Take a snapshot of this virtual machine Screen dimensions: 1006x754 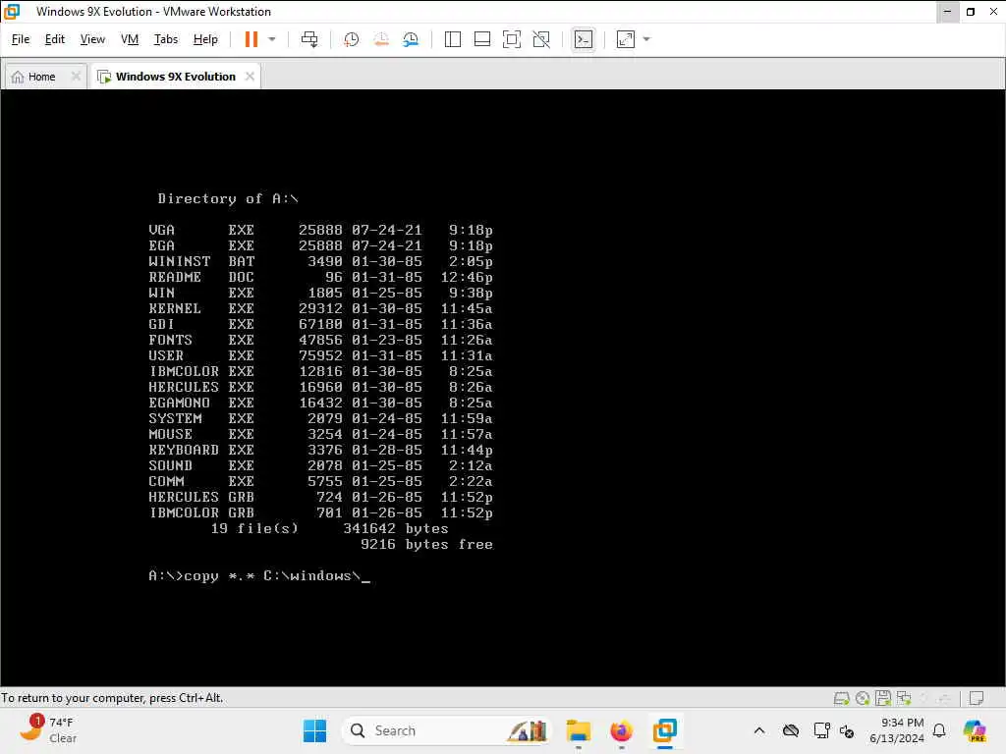coord(351,39)
